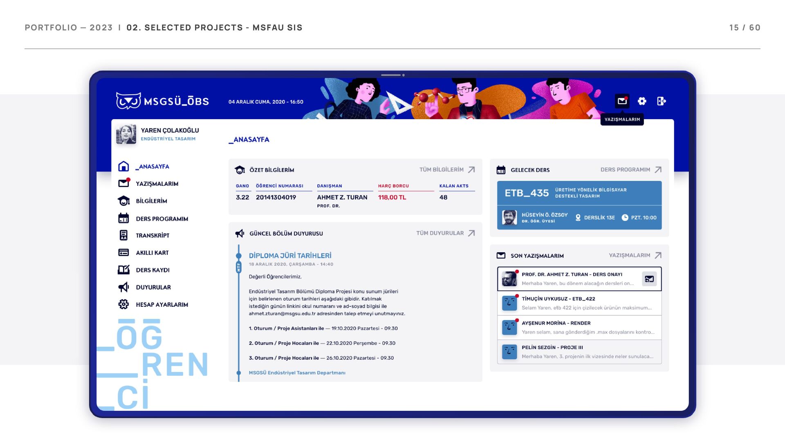785x441 pixels.
Task: Open Duyurular in sidebar menu
Action: [x=153, y=287]
